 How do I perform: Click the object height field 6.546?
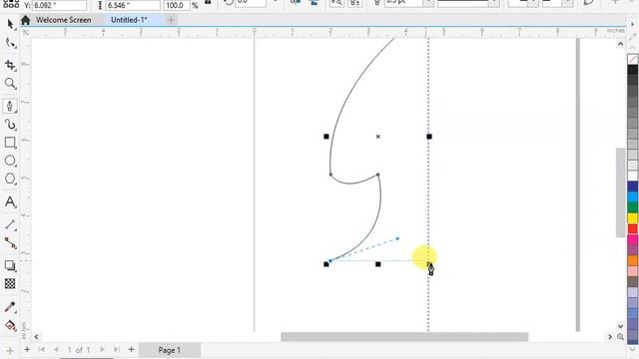[133, 5]
